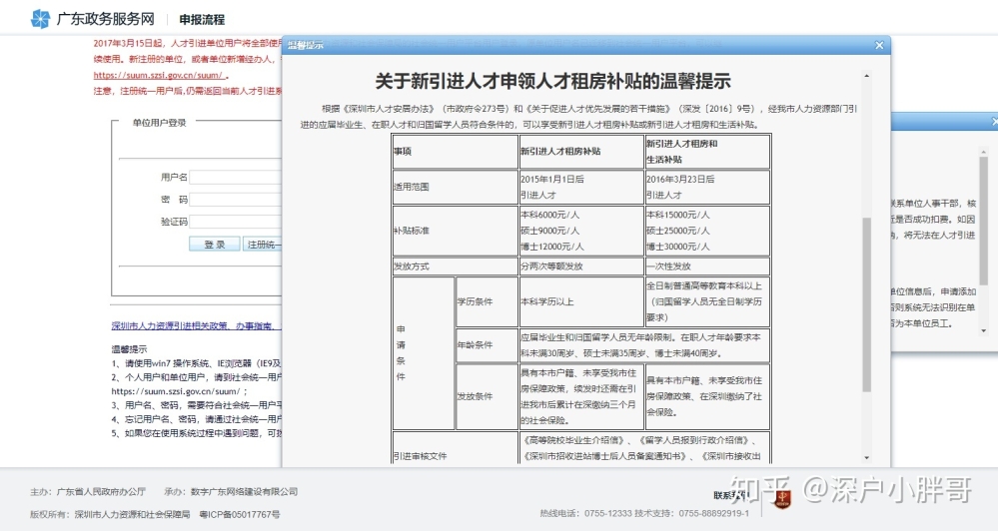Click table cell 发放条件

pos(487,396)
